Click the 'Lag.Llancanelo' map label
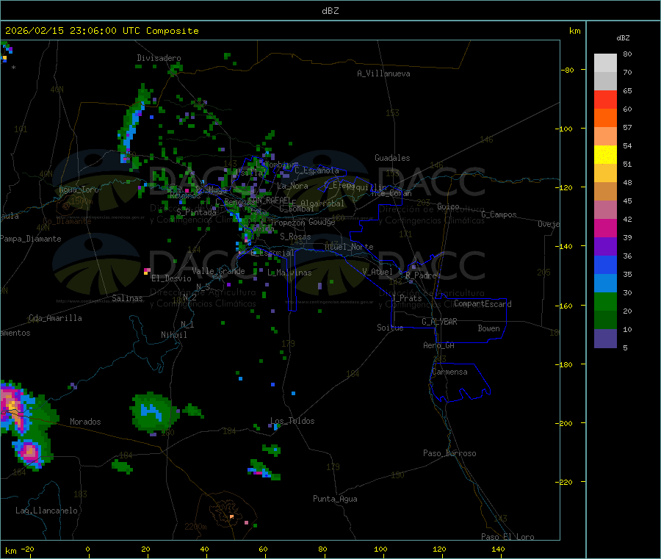The width and height of the screenshot is (661, 559). 47,511
